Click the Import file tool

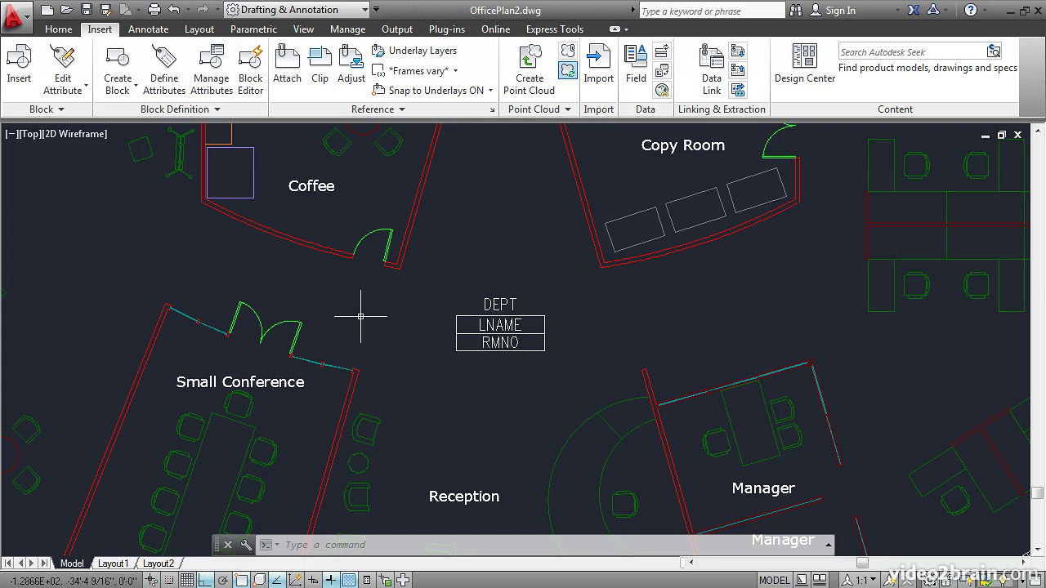(x=598, y=65)
